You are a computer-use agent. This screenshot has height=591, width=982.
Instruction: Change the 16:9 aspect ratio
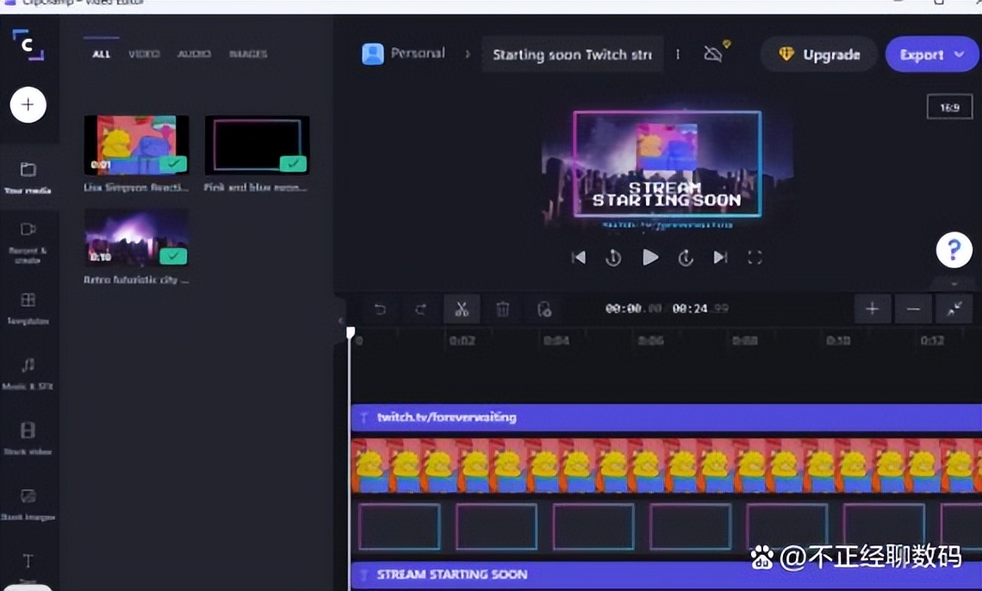coord(949,107)
